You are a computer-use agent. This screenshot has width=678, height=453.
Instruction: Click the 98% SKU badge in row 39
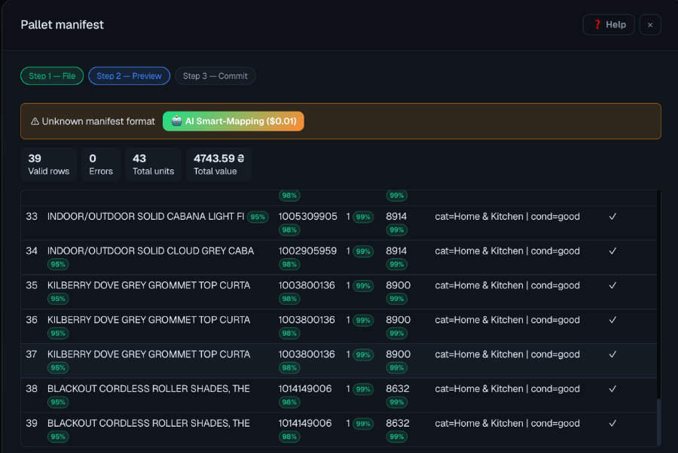(289, 436)
